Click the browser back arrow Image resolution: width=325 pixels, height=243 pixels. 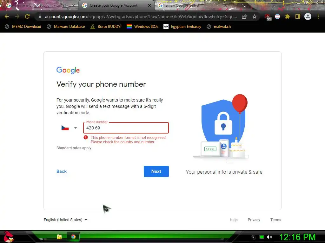point(7,16)
